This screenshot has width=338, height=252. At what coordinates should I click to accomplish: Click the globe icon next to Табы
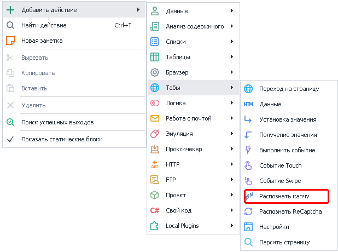click(155, 88)
